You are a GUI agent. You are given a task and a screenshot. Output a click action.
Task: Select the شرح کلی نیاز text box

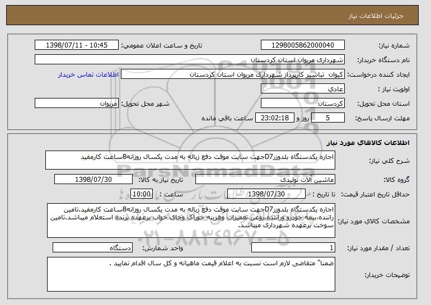pos(190,160)
